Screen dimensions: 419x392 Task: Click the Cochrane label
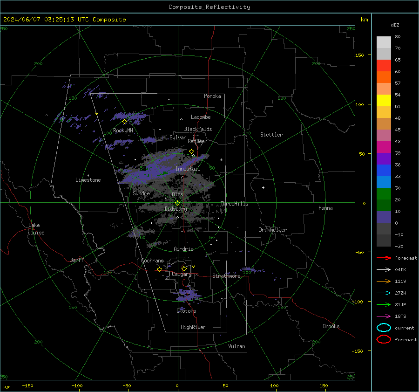click(152, 261)
